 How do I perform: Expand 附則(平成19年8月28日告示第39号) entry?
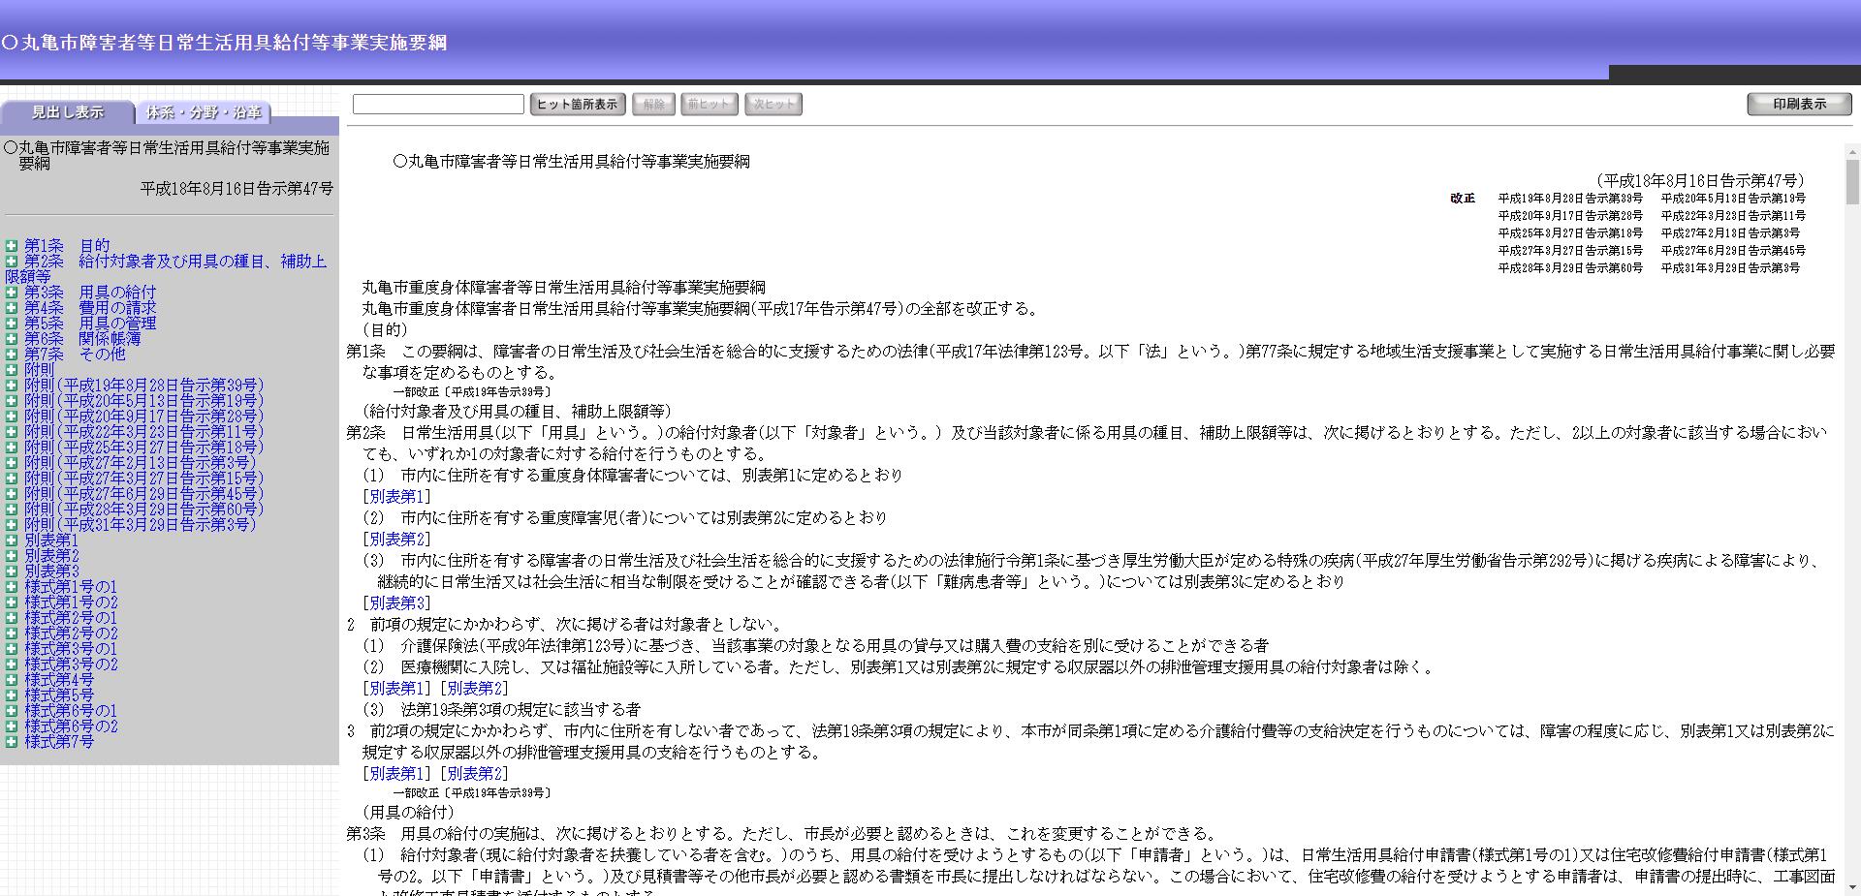(12, 386)
